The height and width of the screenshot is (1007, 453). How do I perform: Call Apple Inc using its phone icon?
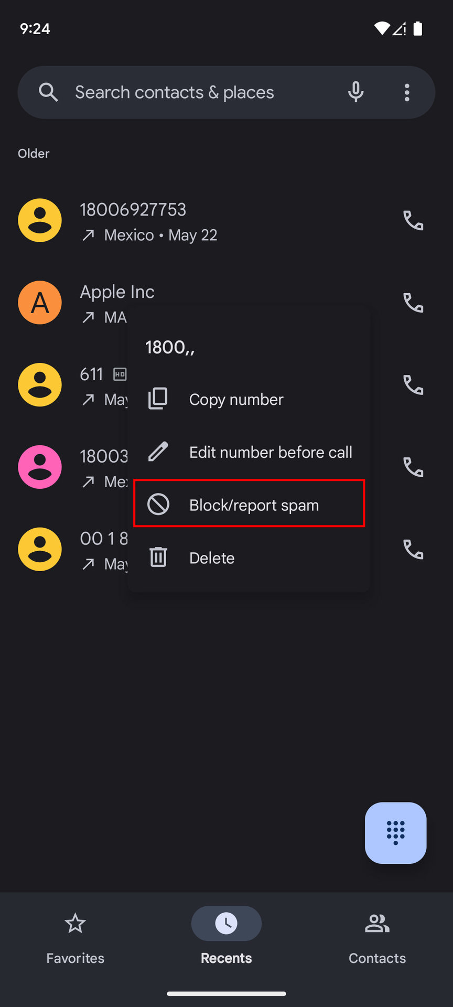tap(413, 303)
